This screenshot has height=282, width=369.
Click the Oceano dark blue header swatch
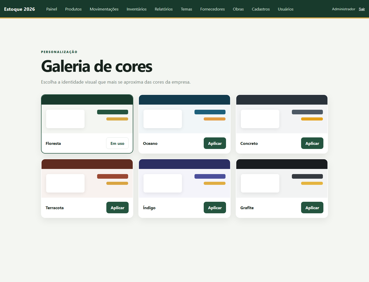click(x=184, y=100)
